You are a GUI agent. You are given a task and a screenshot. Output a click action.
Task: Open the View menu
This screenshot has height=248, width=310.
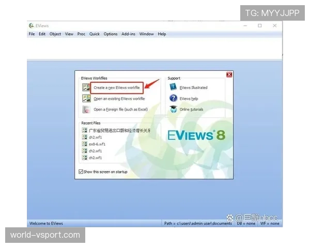(69, 34)
